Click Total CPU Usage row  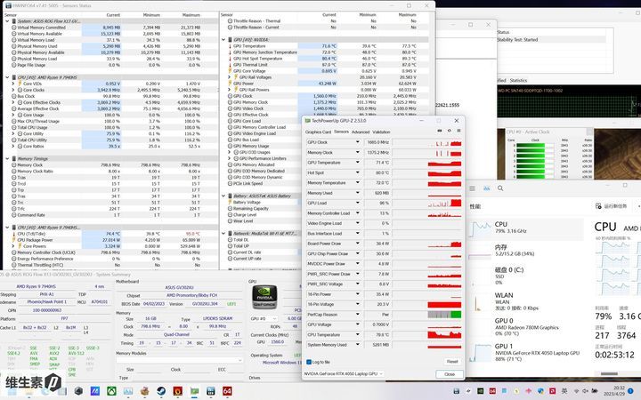(x=109, y=127)
